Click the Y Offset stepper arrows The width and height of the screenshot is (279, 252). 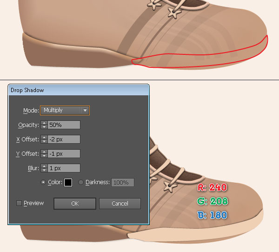pos(44,154)
